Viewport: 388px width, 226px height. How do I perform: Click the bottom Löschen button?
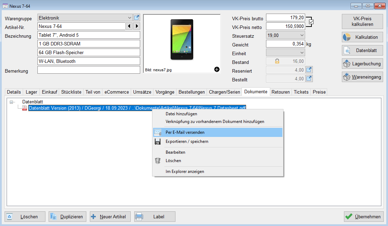click(25, 217)
